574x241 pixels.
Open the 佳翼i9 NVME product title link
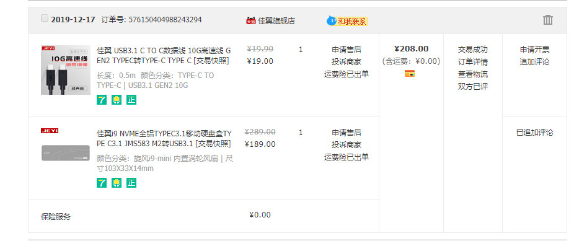click(x=164, y=138)
